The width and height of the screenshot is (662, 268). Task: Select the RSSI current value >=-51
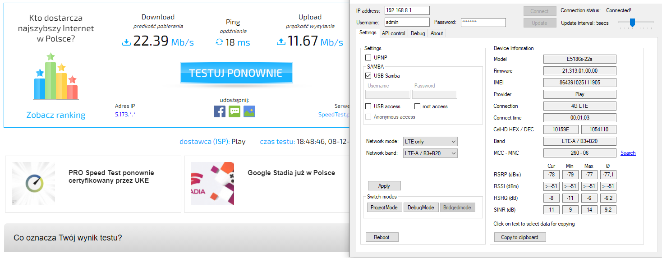point(551,186)
